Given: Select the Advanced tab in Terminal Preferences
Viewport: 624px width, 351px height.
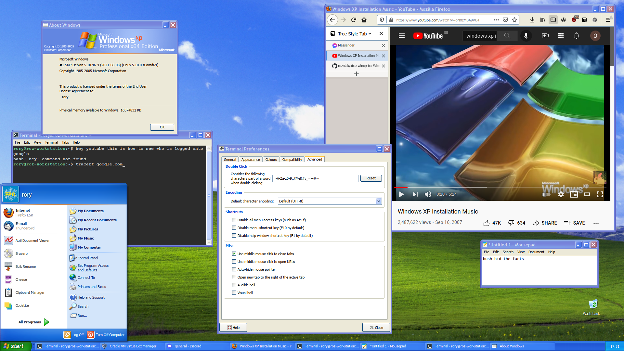Looking at the screenshot, I should (x=314, y=159).
